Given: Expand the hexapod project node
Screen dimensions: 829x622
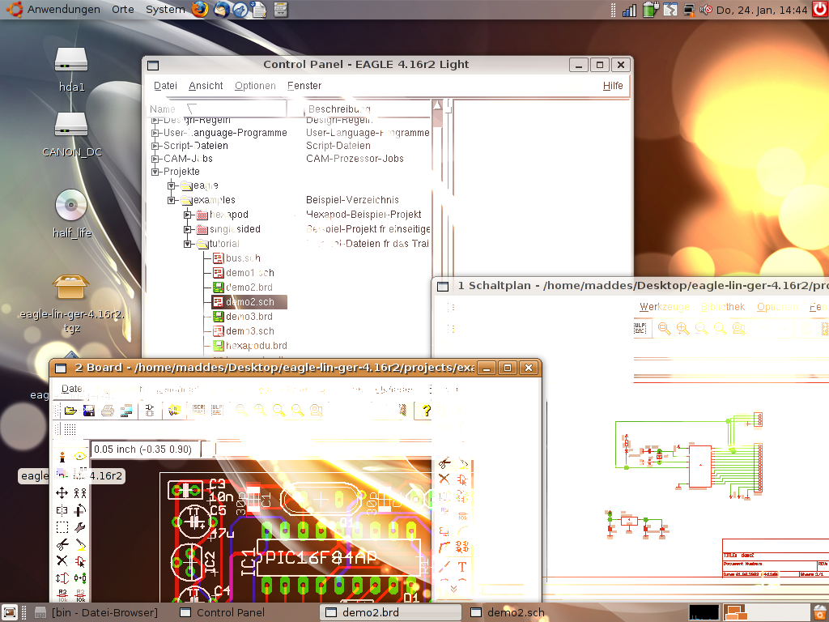Looking at the screenshot, I should (187, 215).
